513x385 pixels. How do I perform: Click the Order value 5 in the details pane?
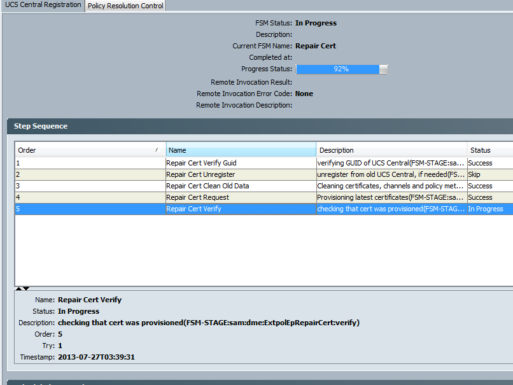coord(60,334)
